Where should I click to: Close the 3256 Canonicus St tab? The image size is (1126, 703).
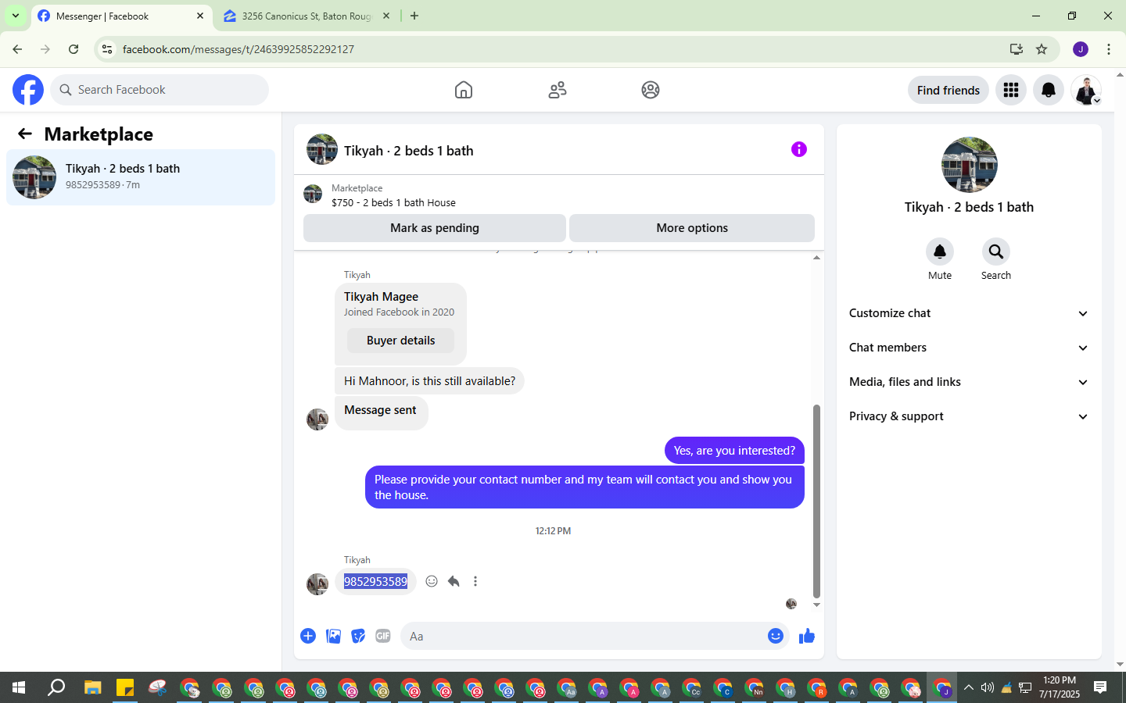coord(386,16)
